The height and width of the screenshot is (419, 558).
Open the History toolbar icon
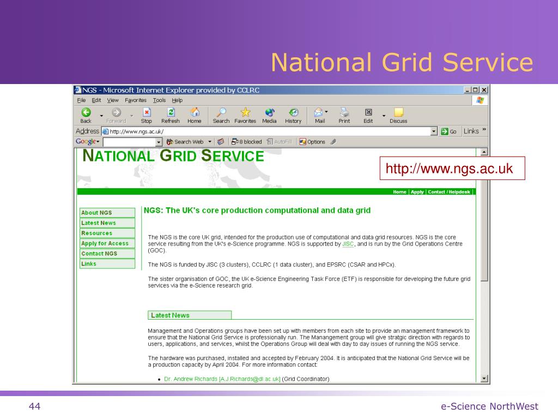point(293,112)
